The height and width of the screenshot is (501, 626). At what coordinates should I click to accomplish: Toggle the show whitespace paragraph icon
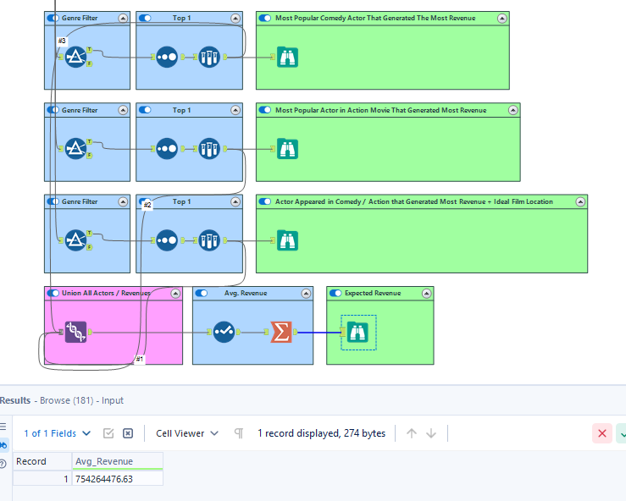tap(239, 433)
